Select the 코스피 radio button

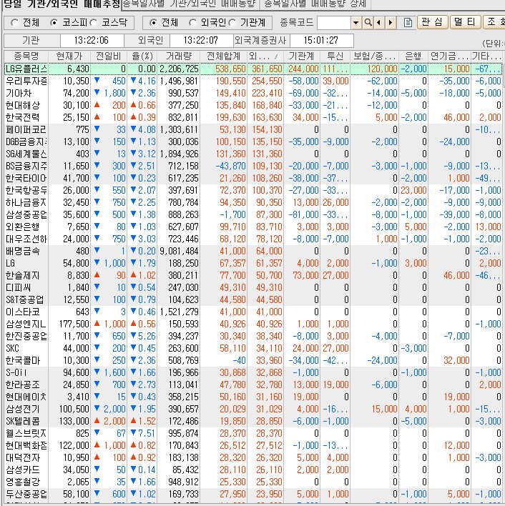click(x=54, y=23)
